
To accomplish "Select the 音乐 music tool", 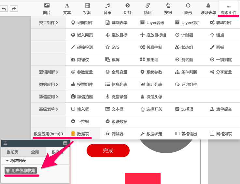I will (x=107, y=8).
